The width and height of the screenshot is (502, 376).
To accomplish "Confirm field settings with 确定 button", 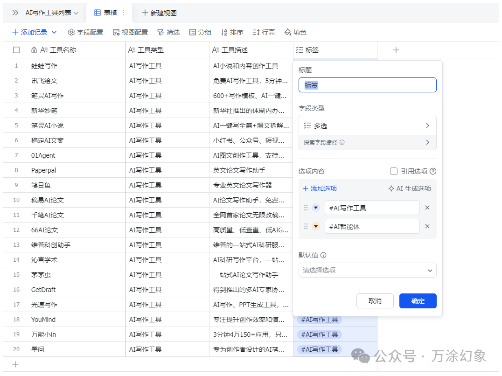I will 417,301.
